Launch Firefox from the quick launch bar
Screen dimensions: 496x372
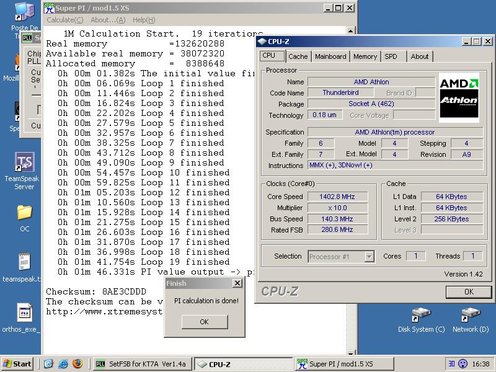77,364
